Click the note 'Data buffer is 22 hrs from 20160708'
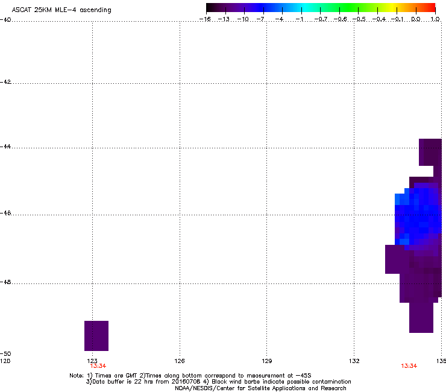The image size is (446, 392). point(143,382)
